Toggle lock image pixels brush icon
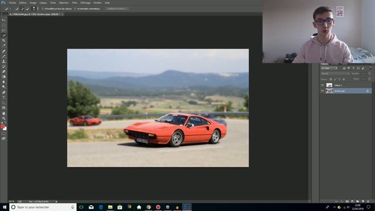The image size is (375, 211). pos(335,79)
